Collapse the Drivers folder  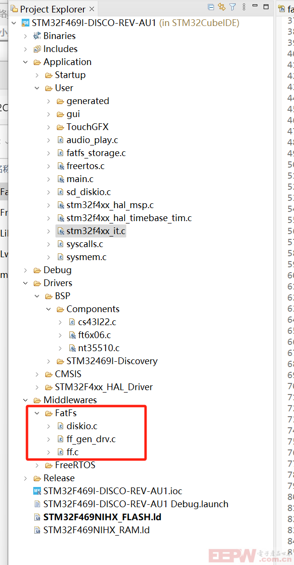(25, 283)
